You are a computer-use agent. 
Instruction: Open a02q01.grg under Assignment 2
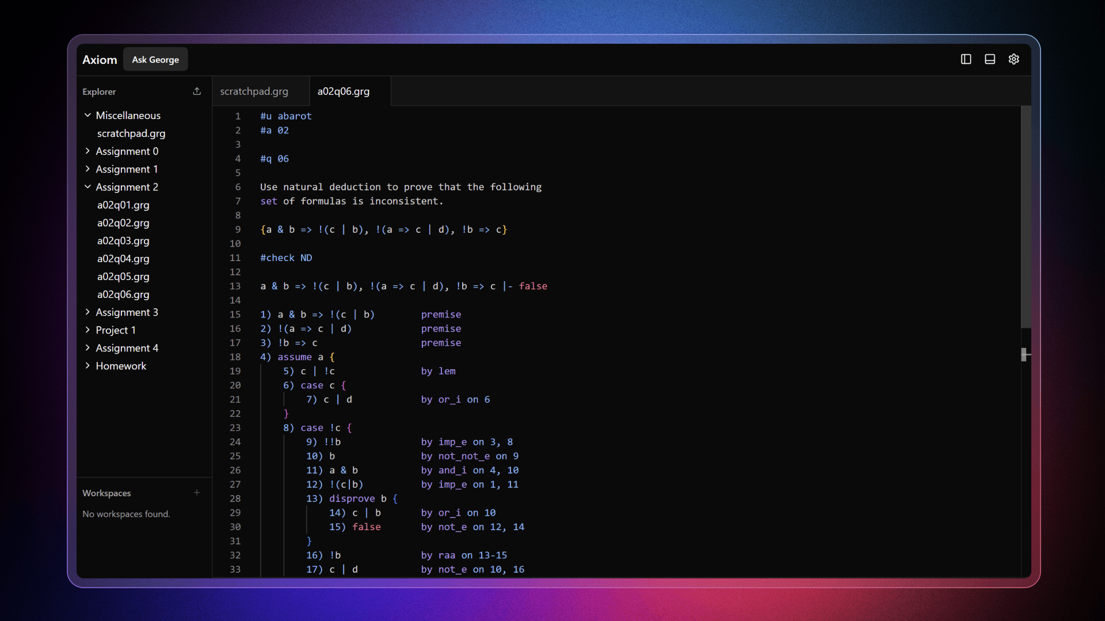pos(123,205)
